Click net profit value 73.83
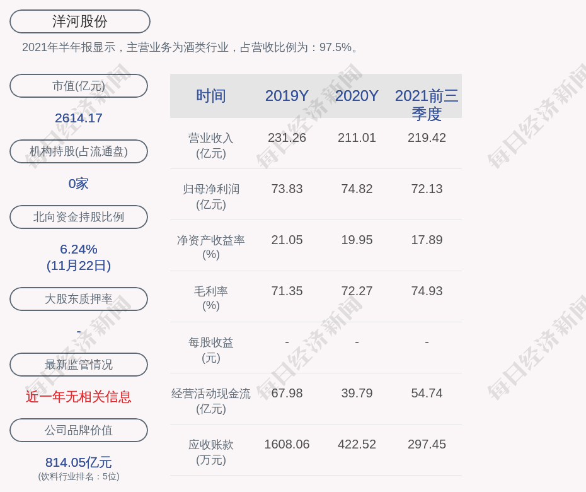The height and width of the screenshot is (492, 586). tap(287, 189)
